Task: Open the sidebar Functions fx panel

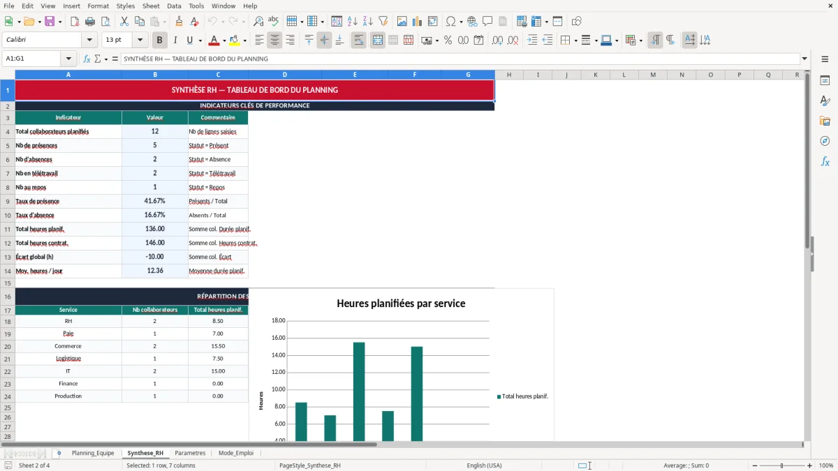Action: tap(825, 161)
